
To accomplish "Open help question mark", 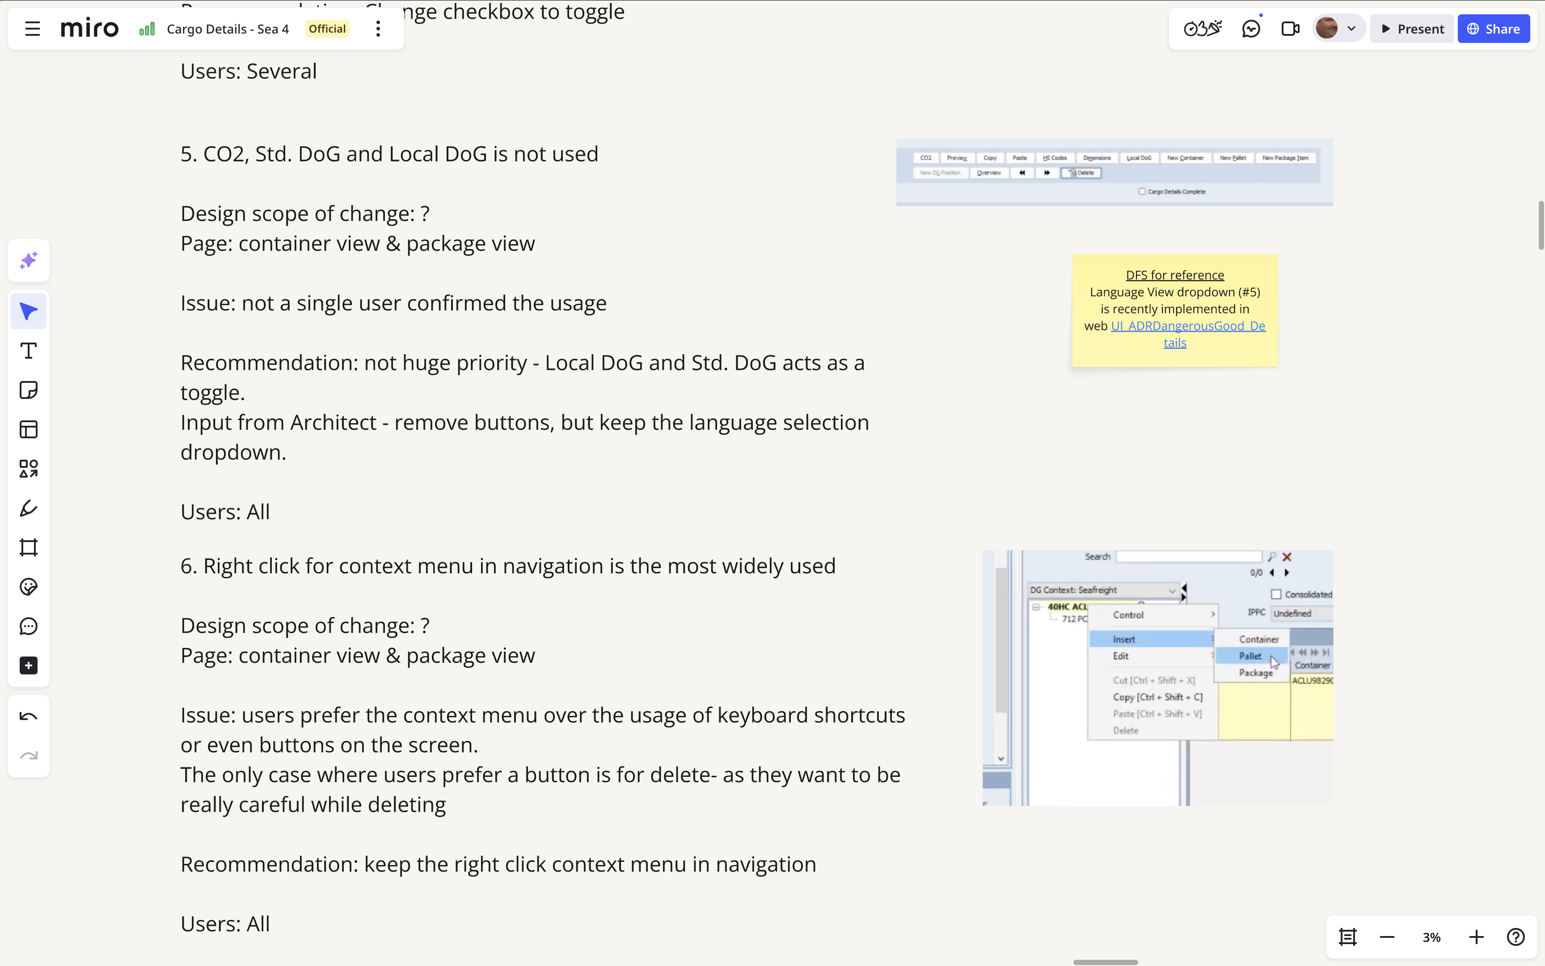I will (x=1515, y=937).
